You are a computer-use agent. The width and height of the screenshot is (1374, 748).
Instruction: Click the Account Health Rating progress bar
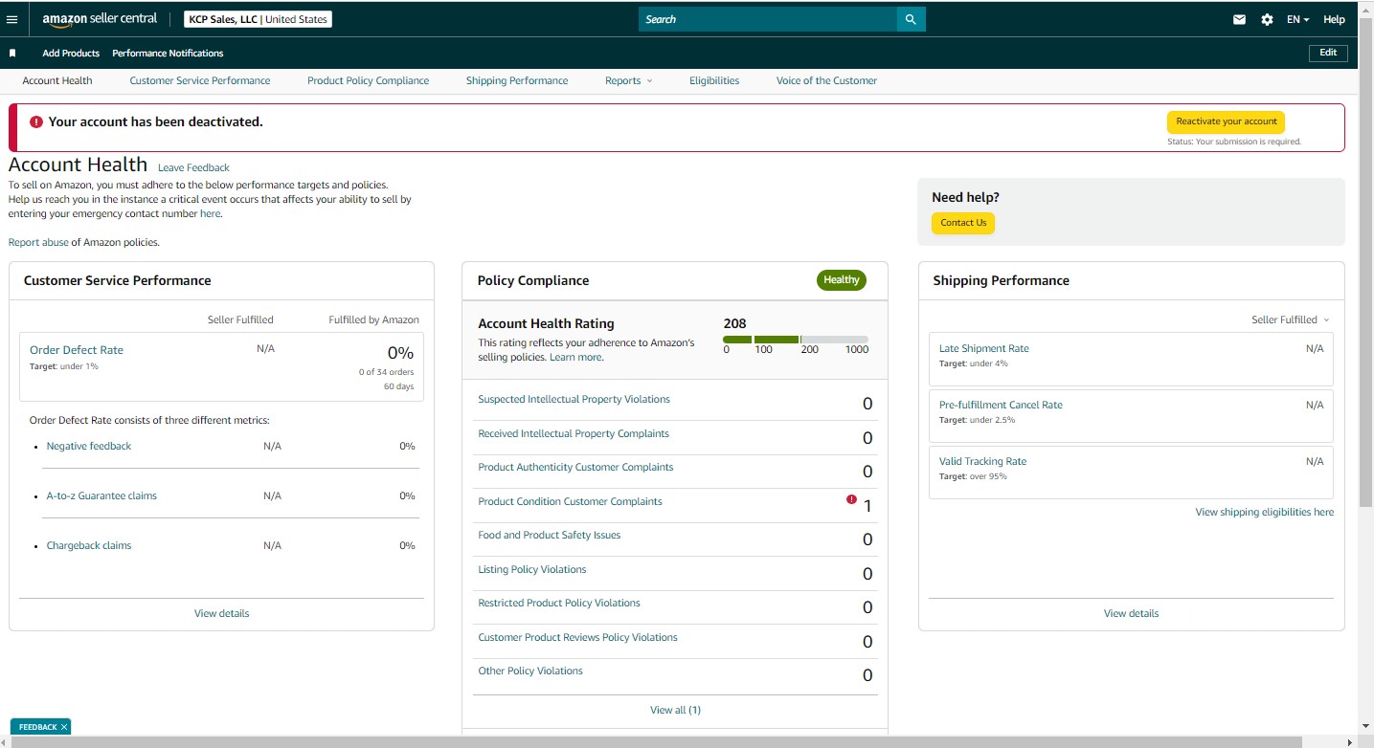point(796,340)
